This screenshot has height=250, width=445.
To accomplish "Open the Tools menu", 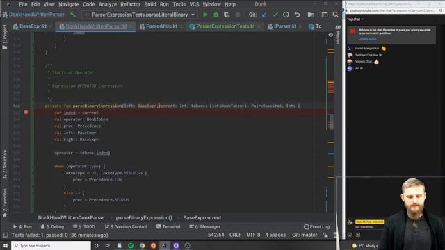I will pos(179,4).
